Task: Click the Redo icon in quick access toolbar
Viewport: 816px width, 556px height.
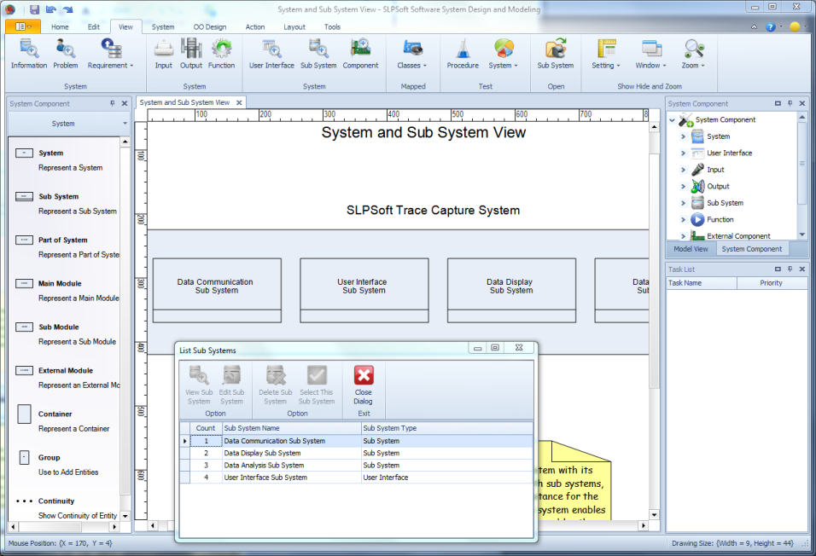Action: (x=67, y=9)
